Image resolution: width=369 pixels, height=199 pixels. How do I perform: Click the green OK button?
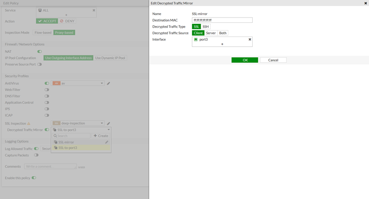tap(245, 60)
